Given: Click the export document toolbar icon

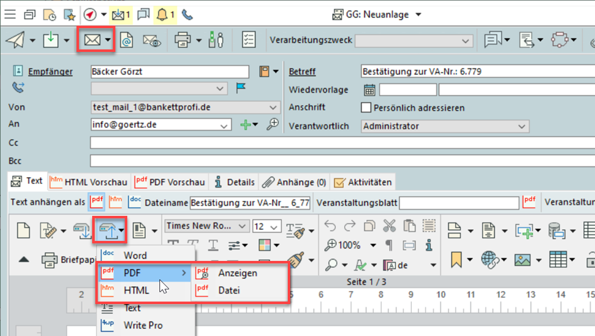Looking at the screenshot, I should coord(105,230).
